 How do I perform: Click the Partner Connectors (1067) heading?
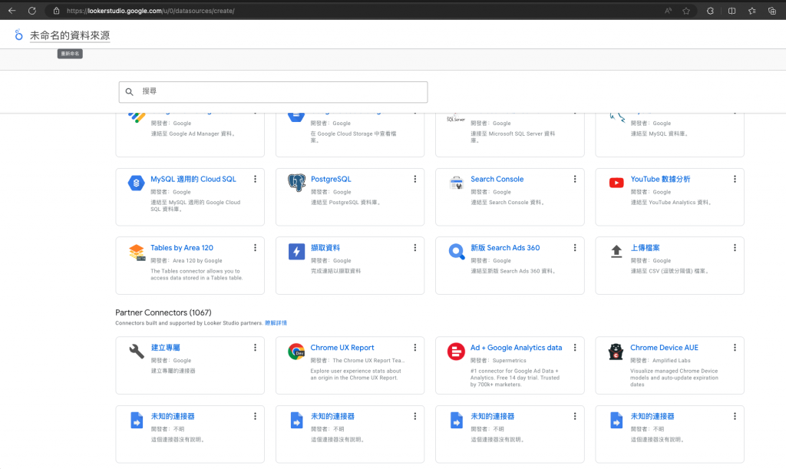point(163,312)
